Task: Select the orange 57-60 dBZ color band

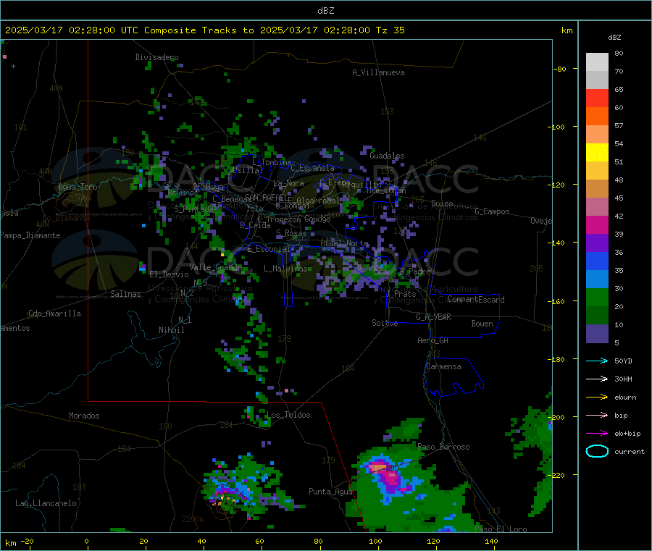Action: coord(597,117)
